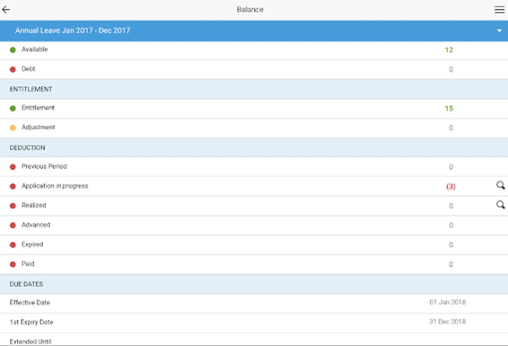508x346 pixels.
Task: View Realized details magnifier icon
Action: click(500, 205)
